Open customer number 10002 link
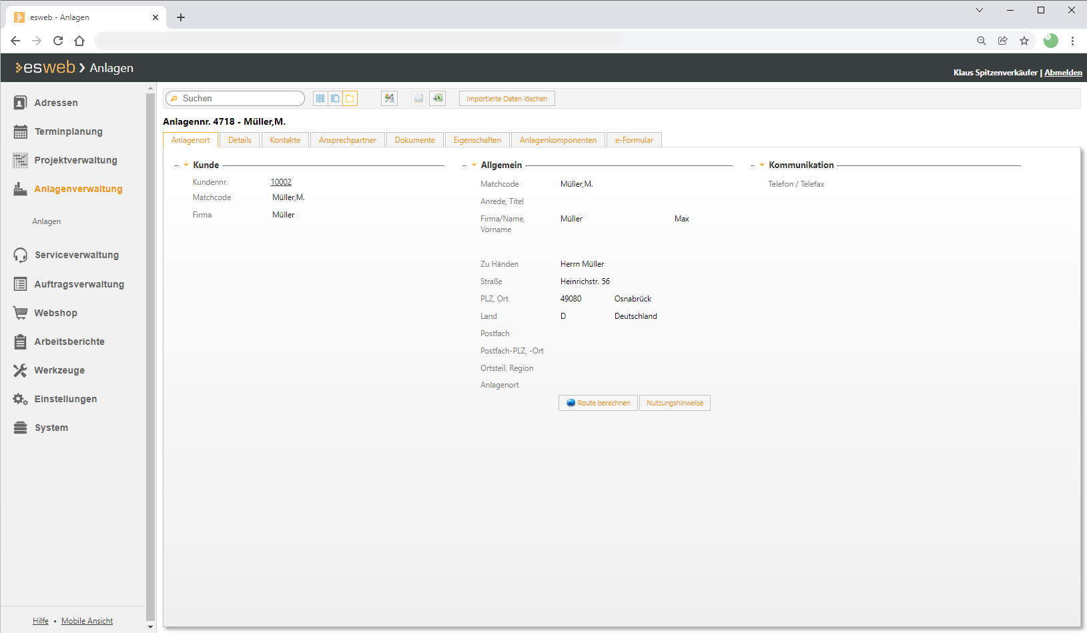The image size is (1087, 633). pyautogui.click(x=281, y=182)
